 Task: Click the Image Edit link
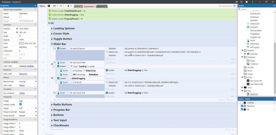point(21,101)
